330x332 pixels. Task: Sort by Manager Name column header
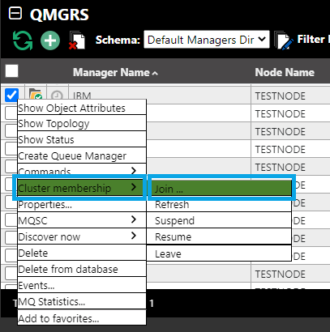(115, 72)
